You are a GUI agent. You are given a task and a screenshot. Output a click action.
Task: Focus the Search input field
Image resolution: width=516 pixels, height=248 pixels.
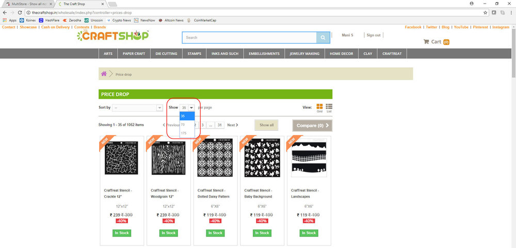click(249, 38)
